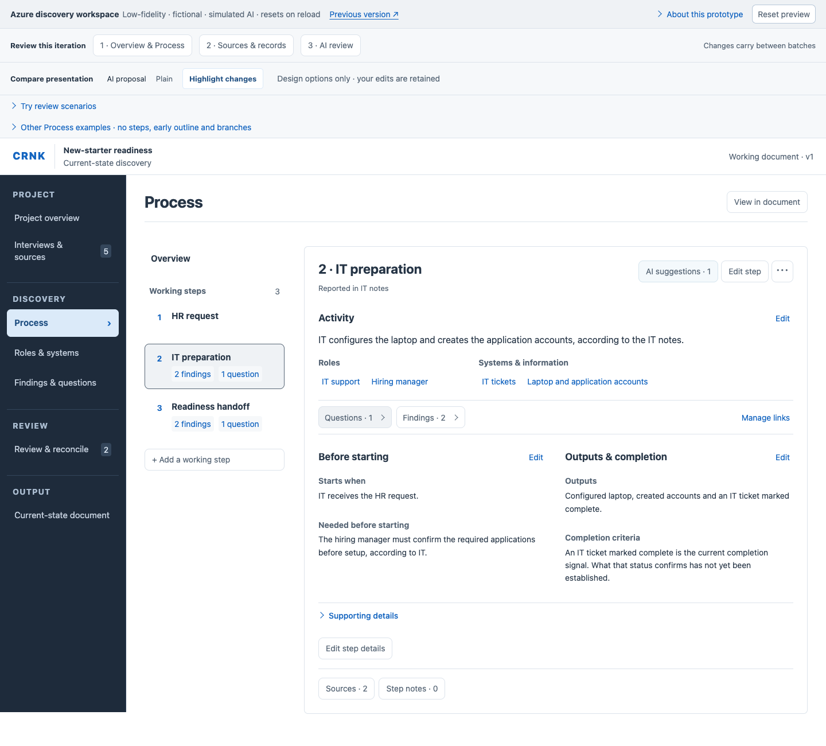Add a working step

tap(215, 460)
